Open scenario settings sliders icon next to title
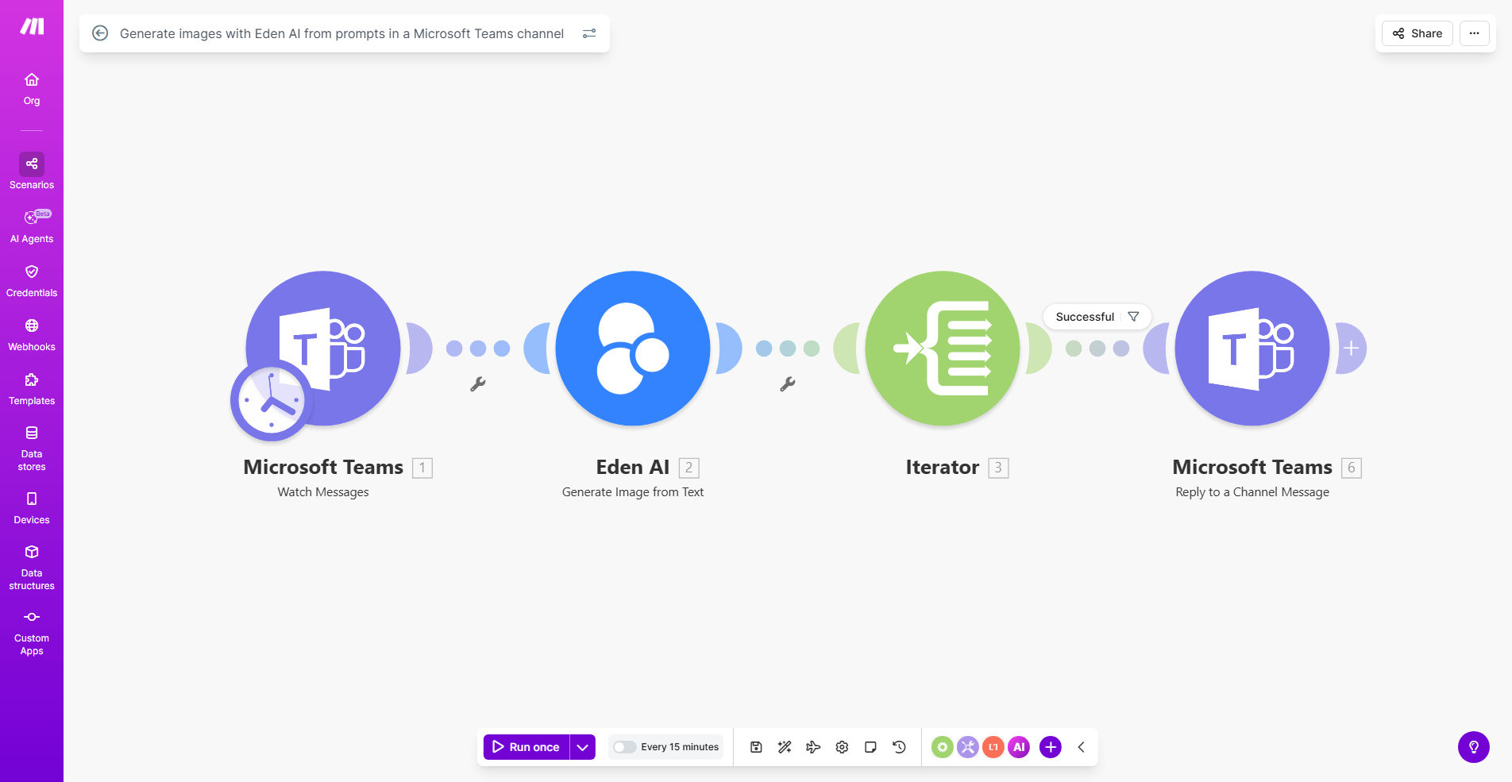The image size is (1512, 782). tap(589, 33)
